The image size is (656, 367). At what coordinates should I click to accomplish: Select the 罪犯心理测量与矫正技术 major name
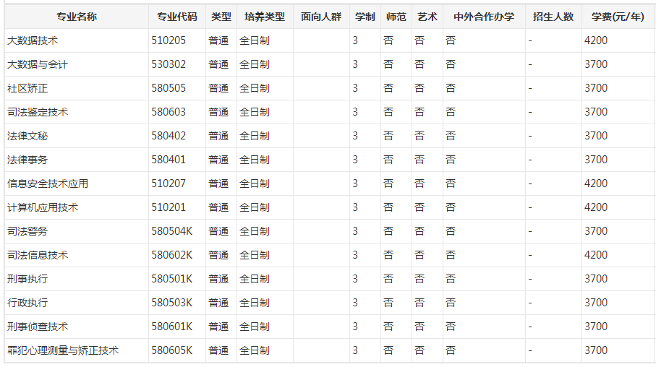tap(63, 350)
